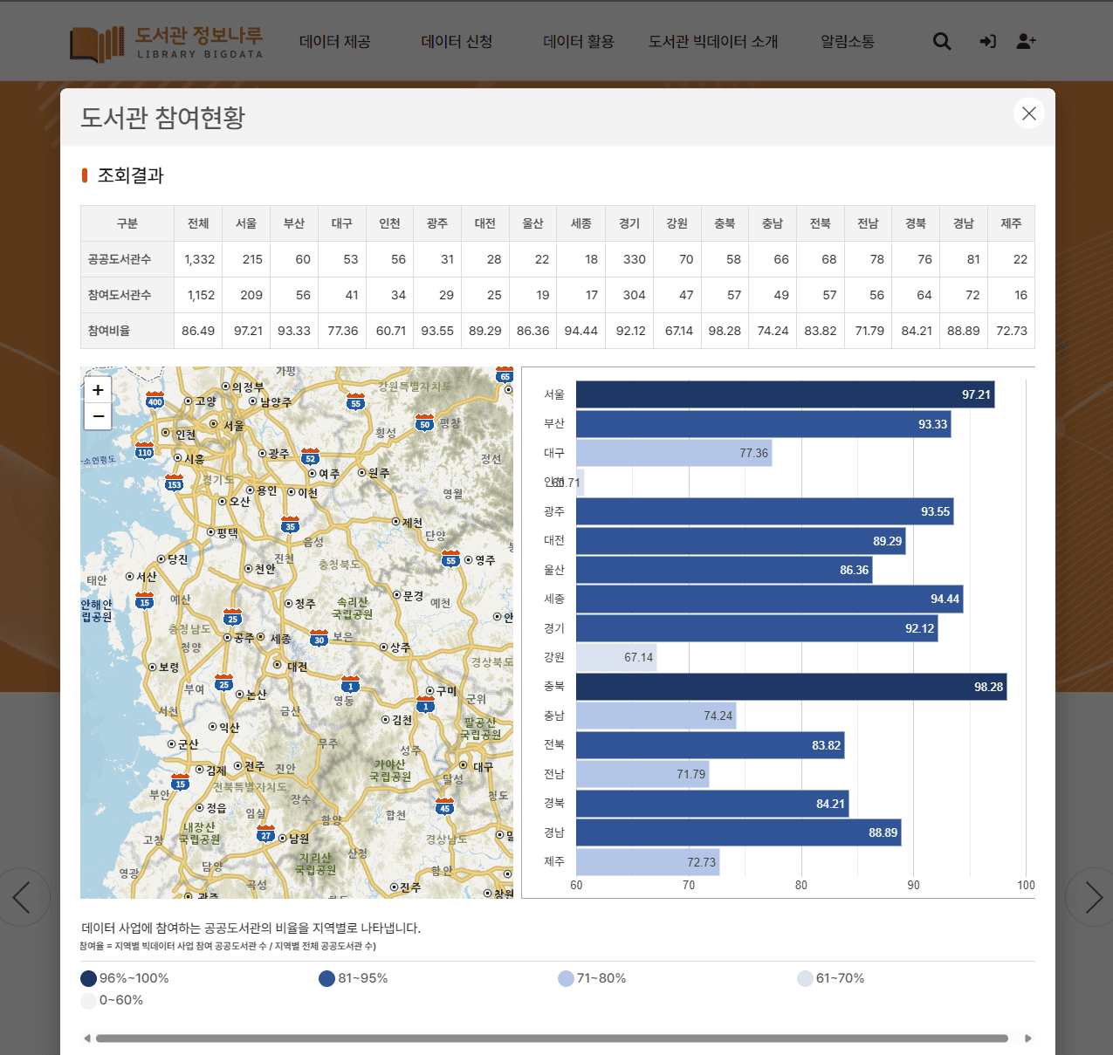Click the 0~60% legend color dot
Viewport: 1113px width, 1055px height.
88,1001
